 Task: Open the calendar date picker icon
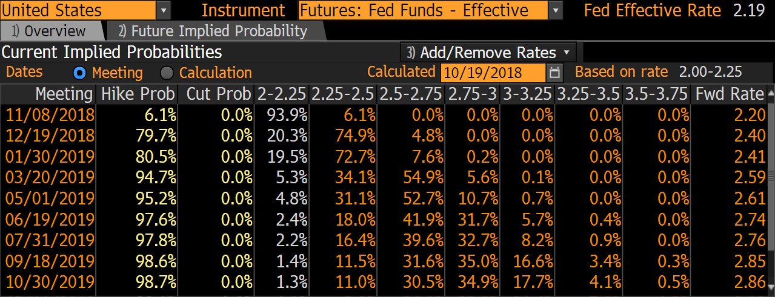(554, 73)
